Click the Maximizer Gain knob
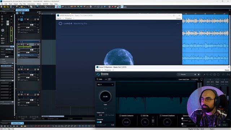Image resolution: width=231 pixels, height=130 pixels. (x=105, y=97)
